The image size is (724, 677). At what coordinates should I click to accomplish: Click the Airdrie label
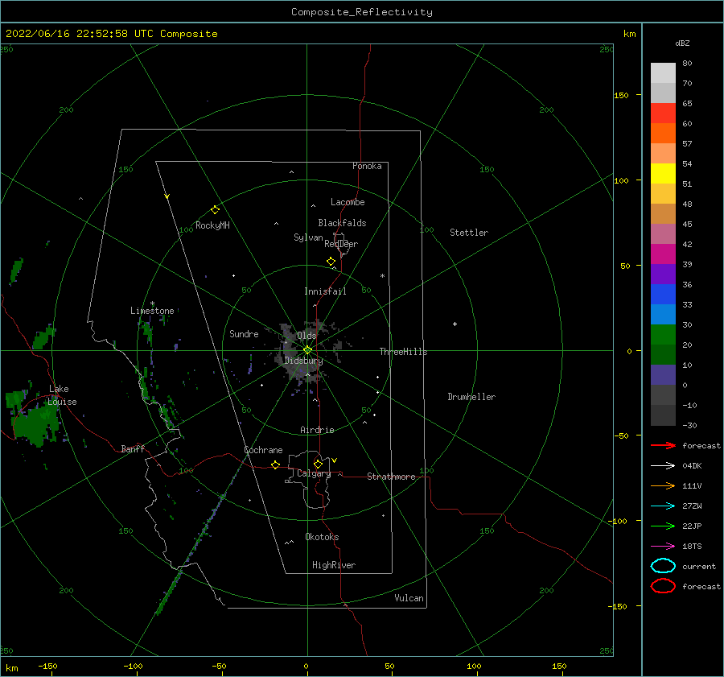click(317, 430)
